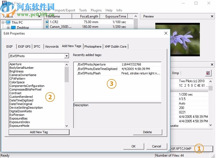
Task: Switch to XMP Dublin Core tab
Action: (x=116, y=47)
